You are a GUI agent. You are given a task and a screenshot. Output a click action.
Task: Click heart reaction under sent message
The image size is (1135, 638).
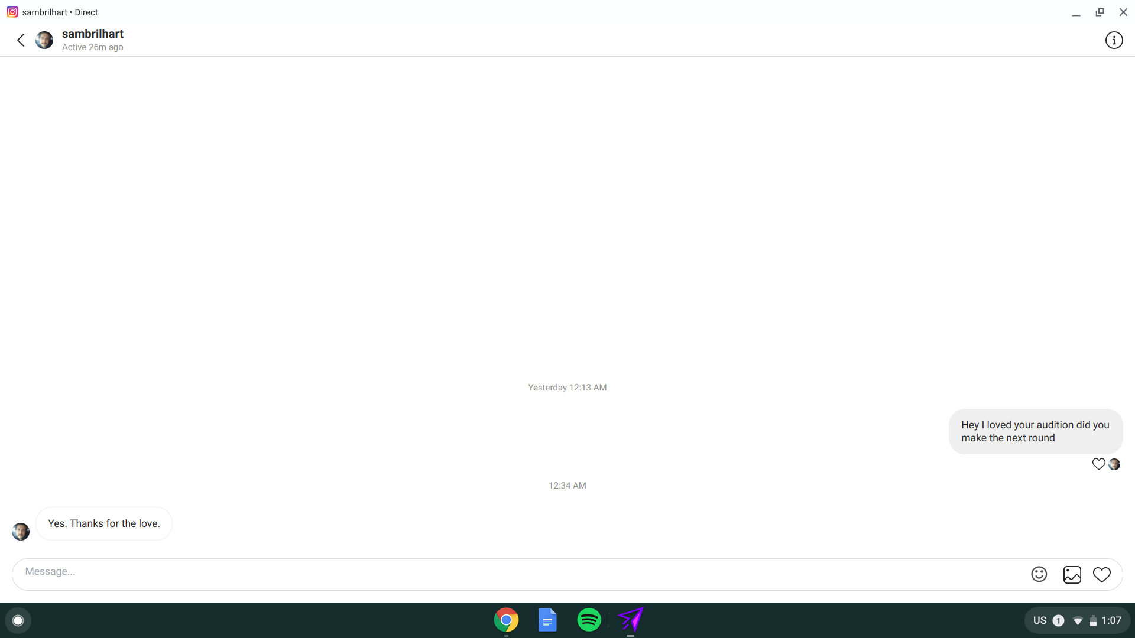pyautogui.click(x=1098, y=464)
